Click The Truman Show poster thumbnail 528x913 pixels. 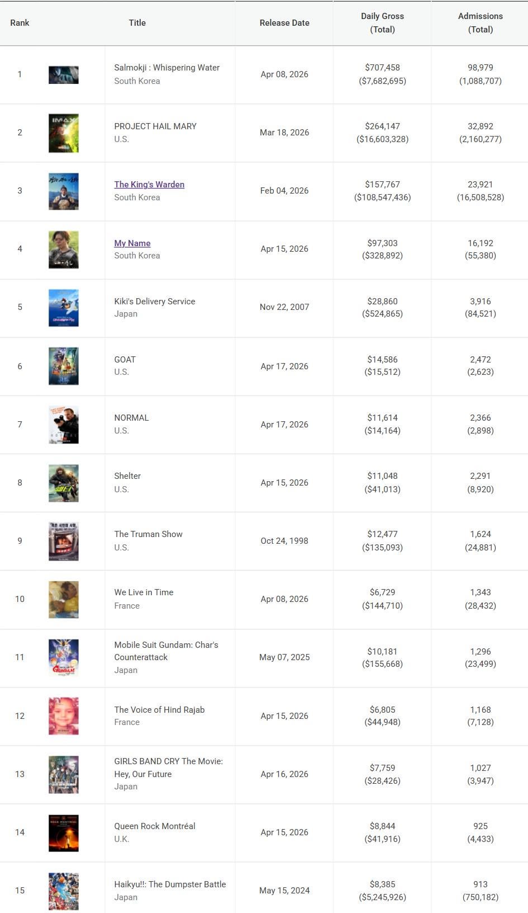pos(64,541)
